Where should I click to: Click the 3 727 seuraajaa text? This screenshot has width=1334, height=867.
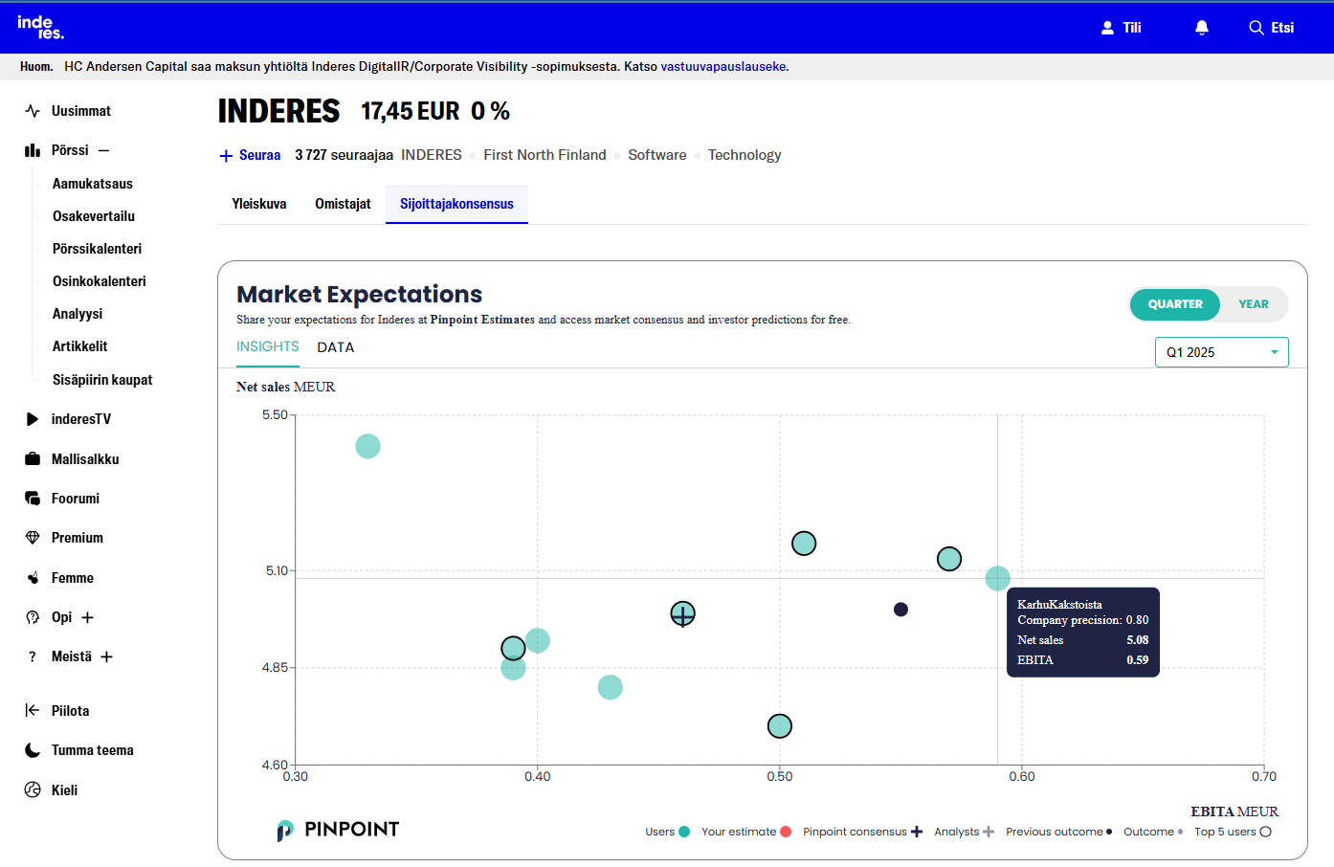344,155
